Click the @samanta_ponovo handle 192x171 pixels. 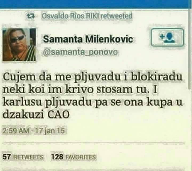(x=80, y=52)
